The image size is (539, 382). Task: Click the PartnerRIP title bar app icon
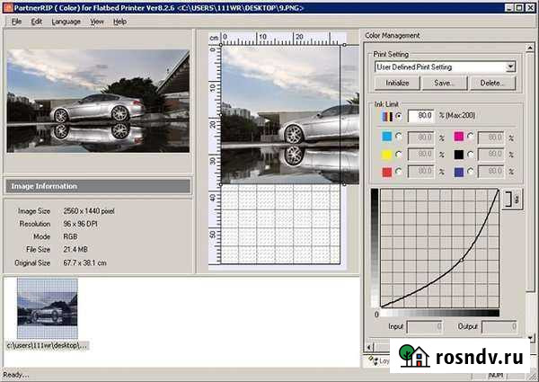click(7, 6)
